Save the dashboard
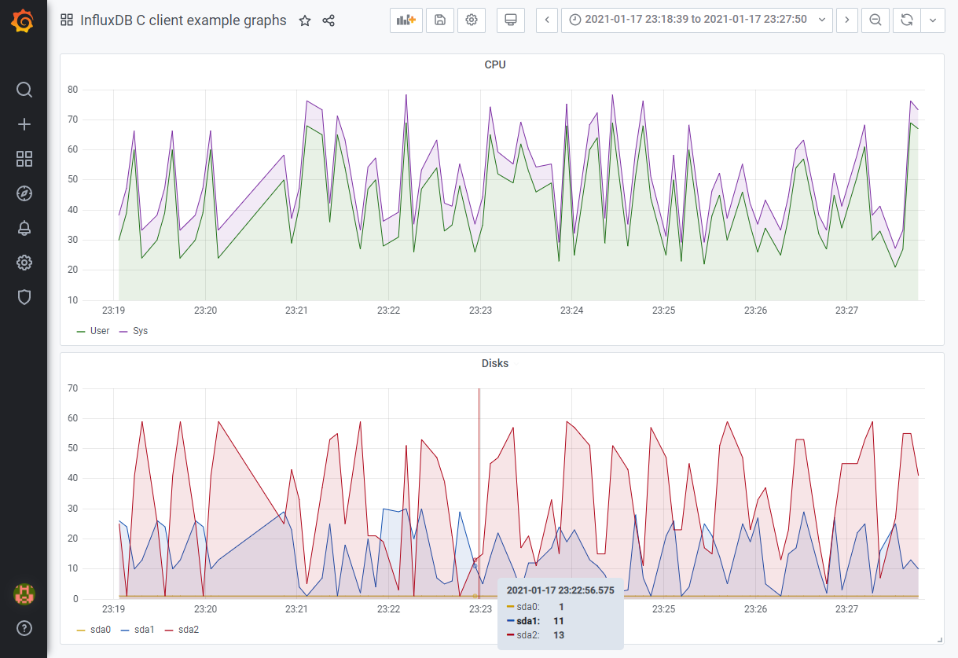 (x=439, y=20)
